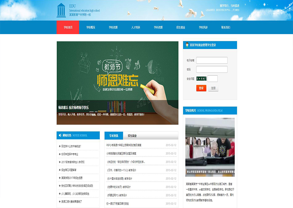Click the 安全问题 answer box
The height and width of the screenshot is (208, 293).
[213, 78]
